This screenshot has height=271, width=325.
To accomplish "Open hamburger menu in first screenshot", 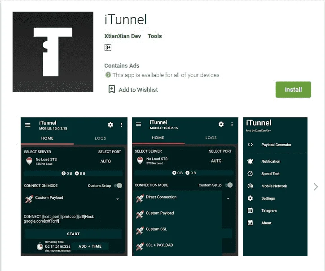I will tap(28, 125).
